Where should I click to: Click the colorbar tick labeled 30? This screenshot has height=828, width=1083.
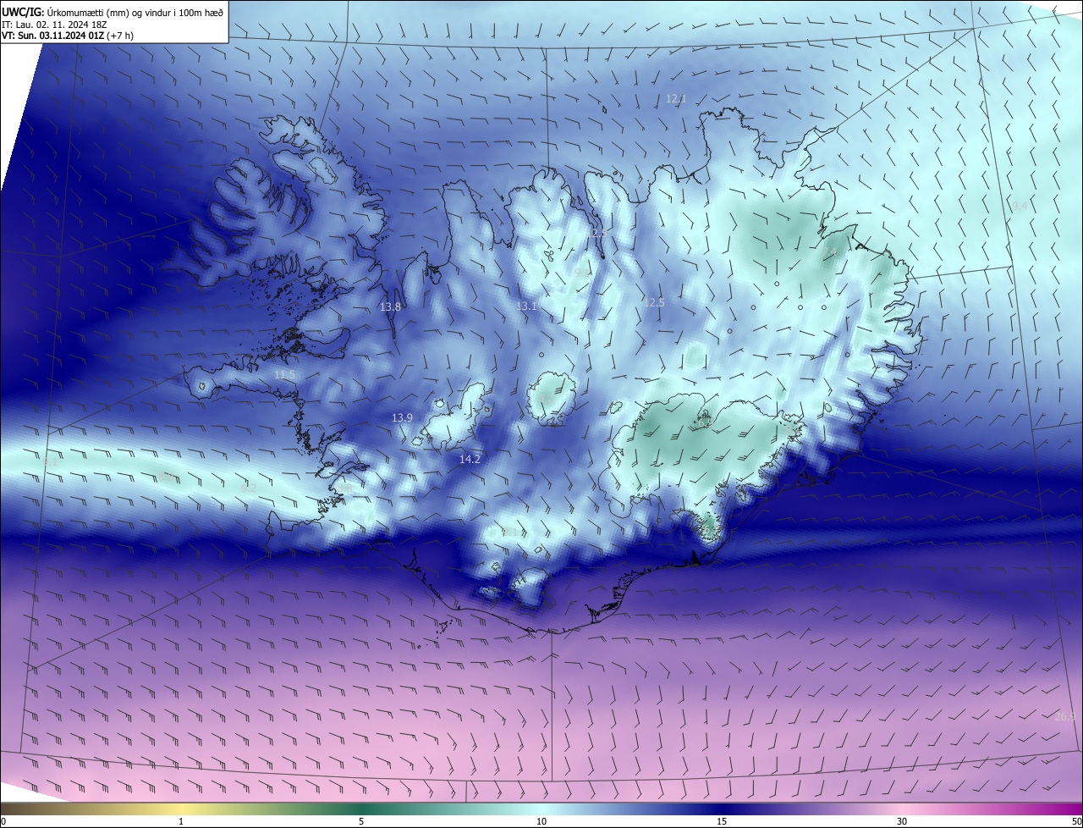click(902, 822)
